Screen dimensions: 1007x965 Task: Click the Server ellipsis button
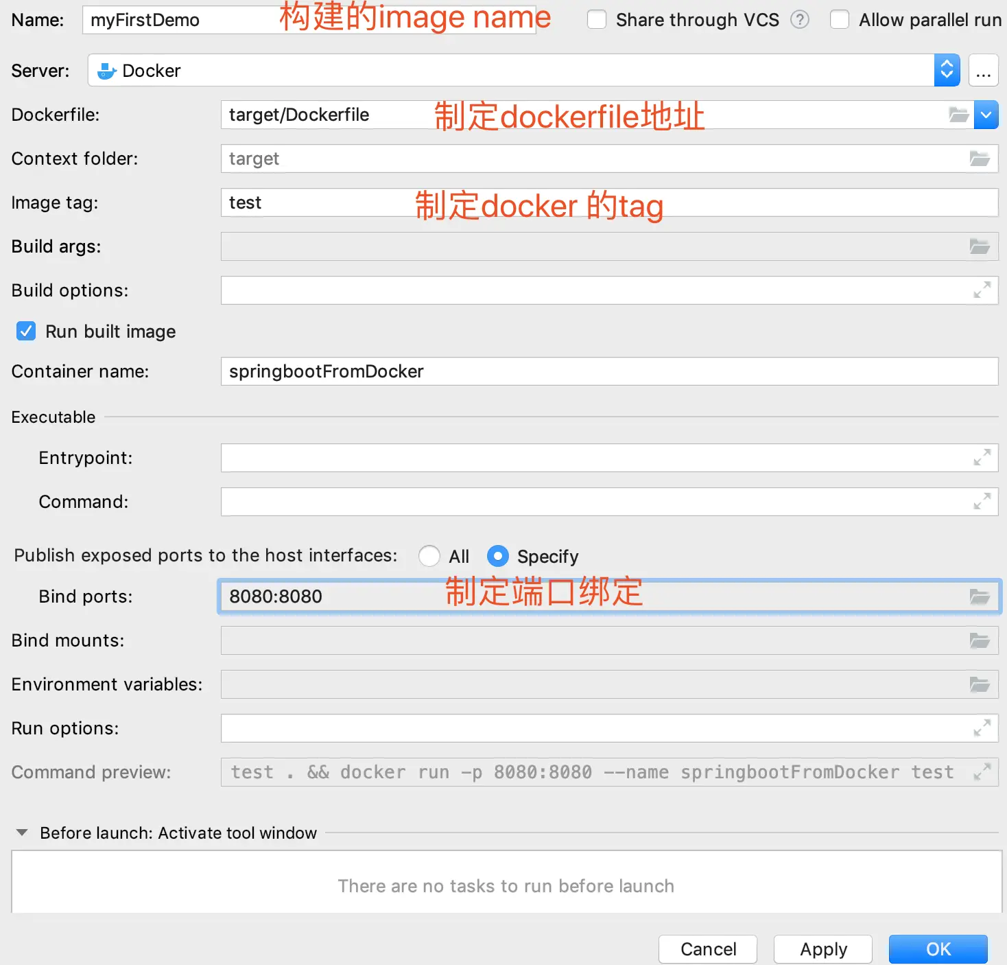[x=983, y=71]
